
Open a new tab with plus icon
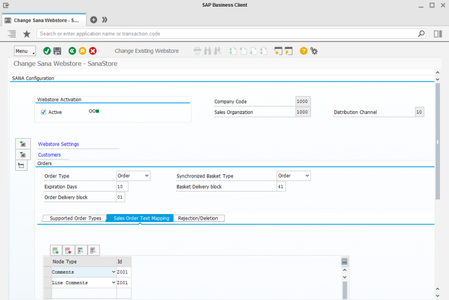(x=94, y=20)
